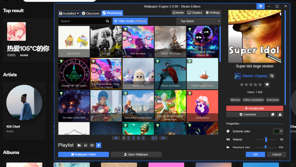Switch to the Discover tab
Screen dimensions: 296x167
coord(90,13)
